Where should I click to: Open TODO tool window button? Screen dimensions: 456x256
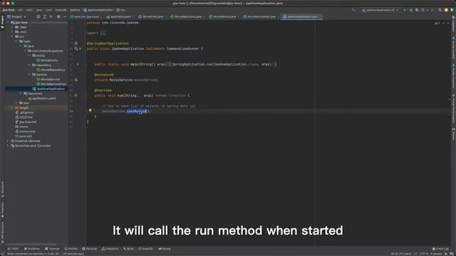13,249
